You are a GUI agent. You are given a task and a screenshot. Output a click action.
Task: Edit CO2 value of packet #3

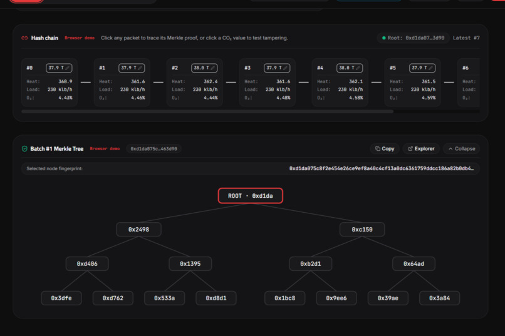277,68
